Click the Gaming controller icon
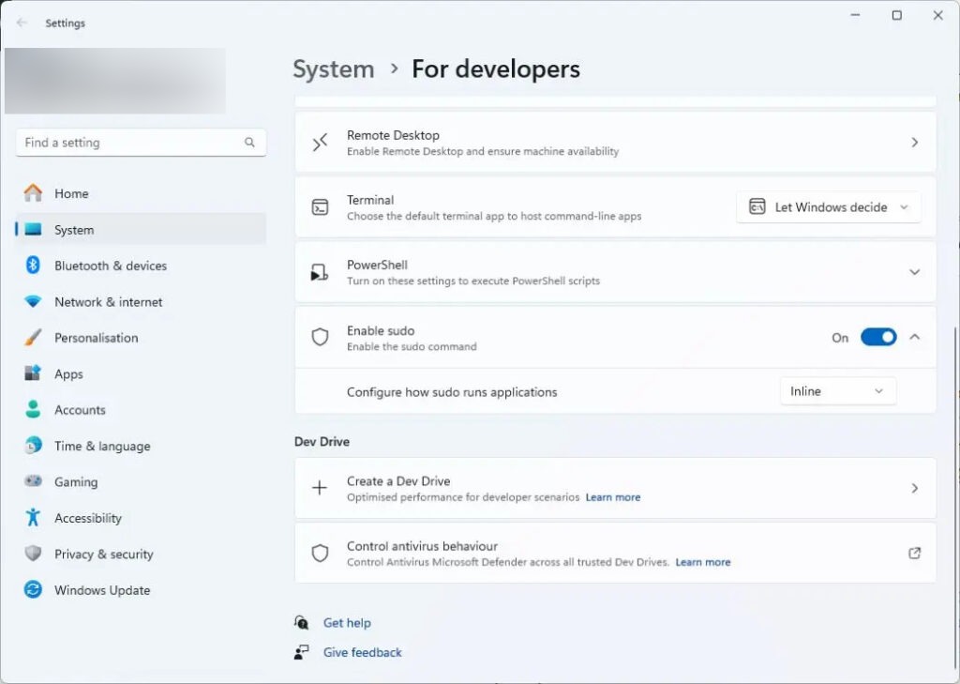The image size is (960, 684). coord(33,481)
